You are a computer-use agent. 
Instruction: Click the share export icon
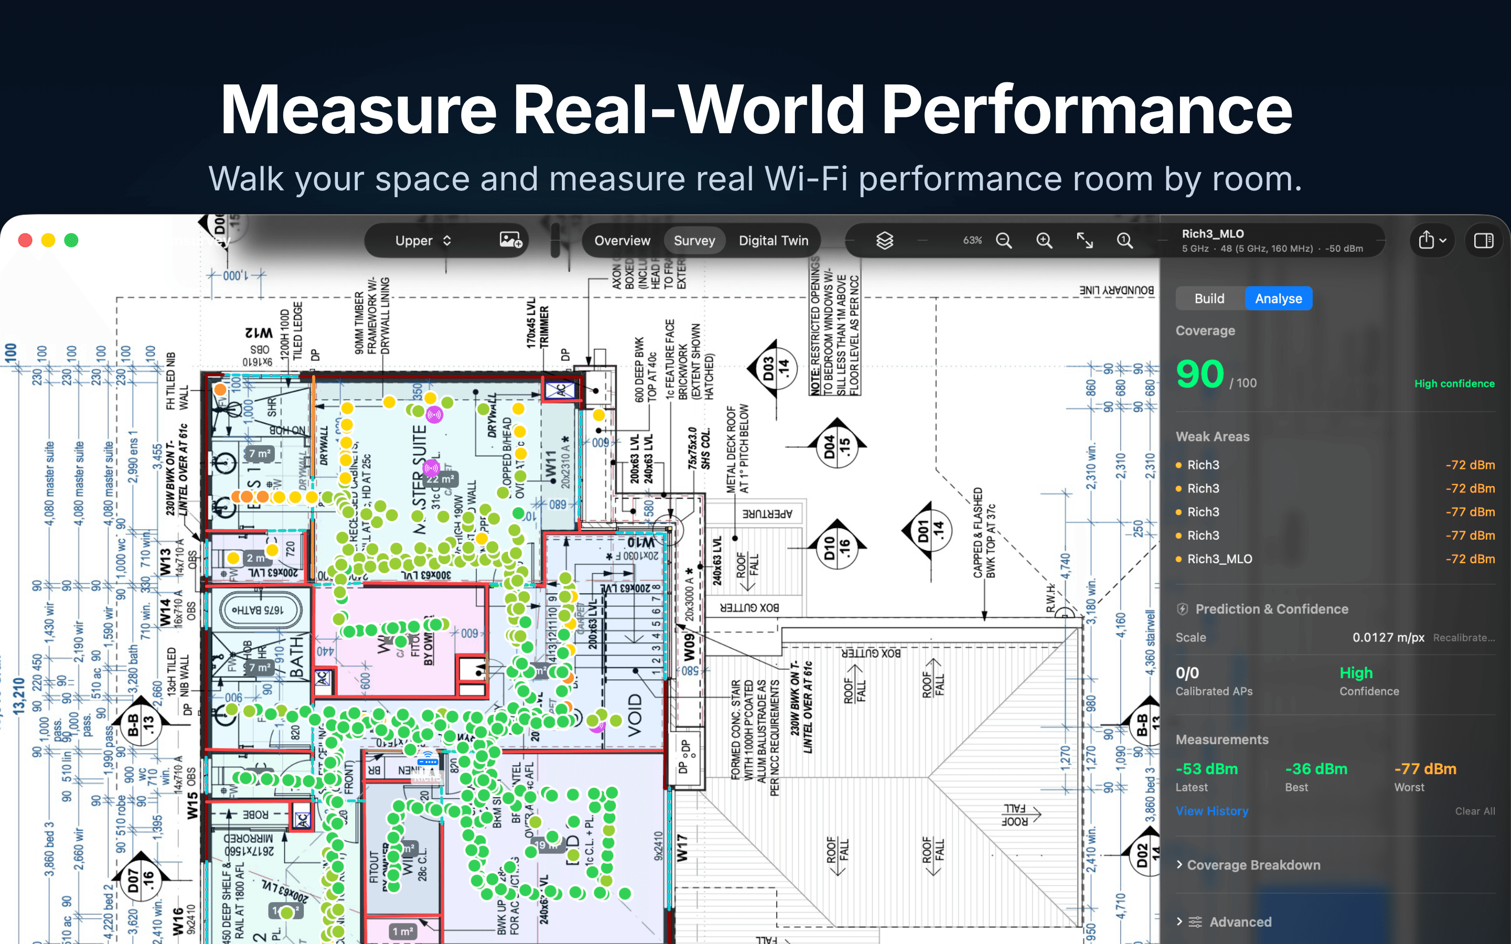pos(1426,240)
